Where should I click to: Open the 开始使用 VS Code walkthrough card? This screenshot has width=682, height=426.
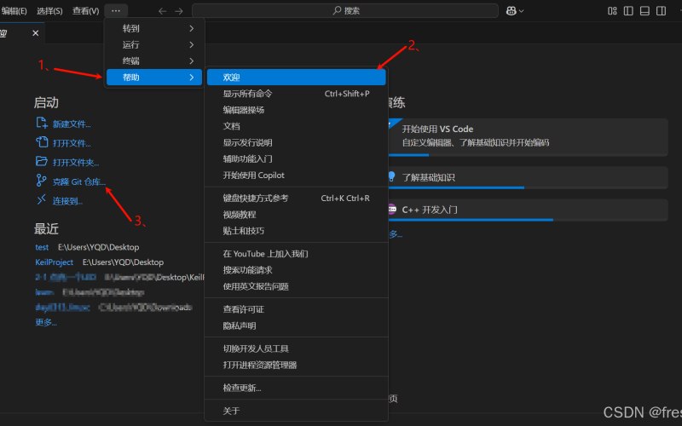tap(528, 137)
